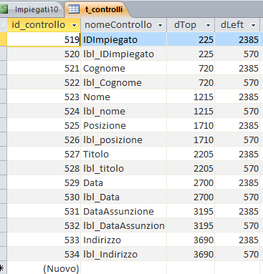Open the dTop column dropdown arrow
Screen dimensions: 263x274
coord(208,25)
